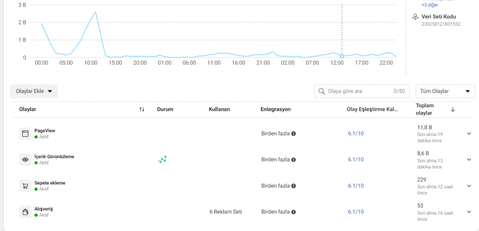Click the Sepete ekleme event name

pyautogui.click(x=50, y=183)
